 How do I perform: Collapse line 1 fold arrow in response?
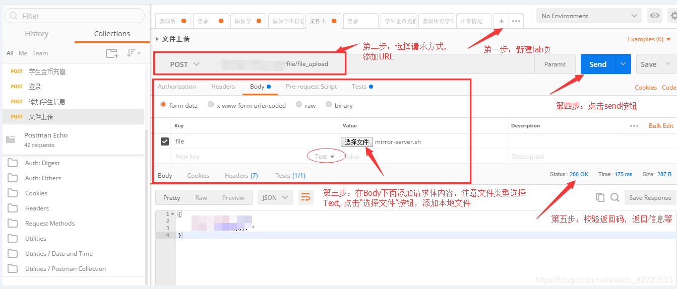pyautogui.click(x=173, y=214)
